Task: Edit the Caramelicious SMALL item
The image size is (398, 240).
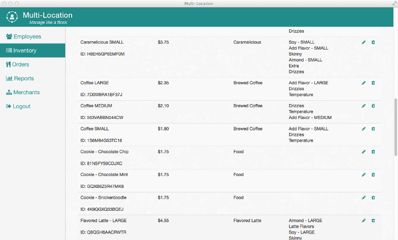Action: pyautogui.click(x=364, y=42)
